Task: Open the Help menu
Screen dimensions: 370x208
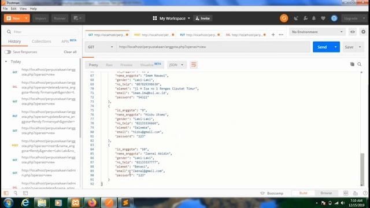Action: 34,9
